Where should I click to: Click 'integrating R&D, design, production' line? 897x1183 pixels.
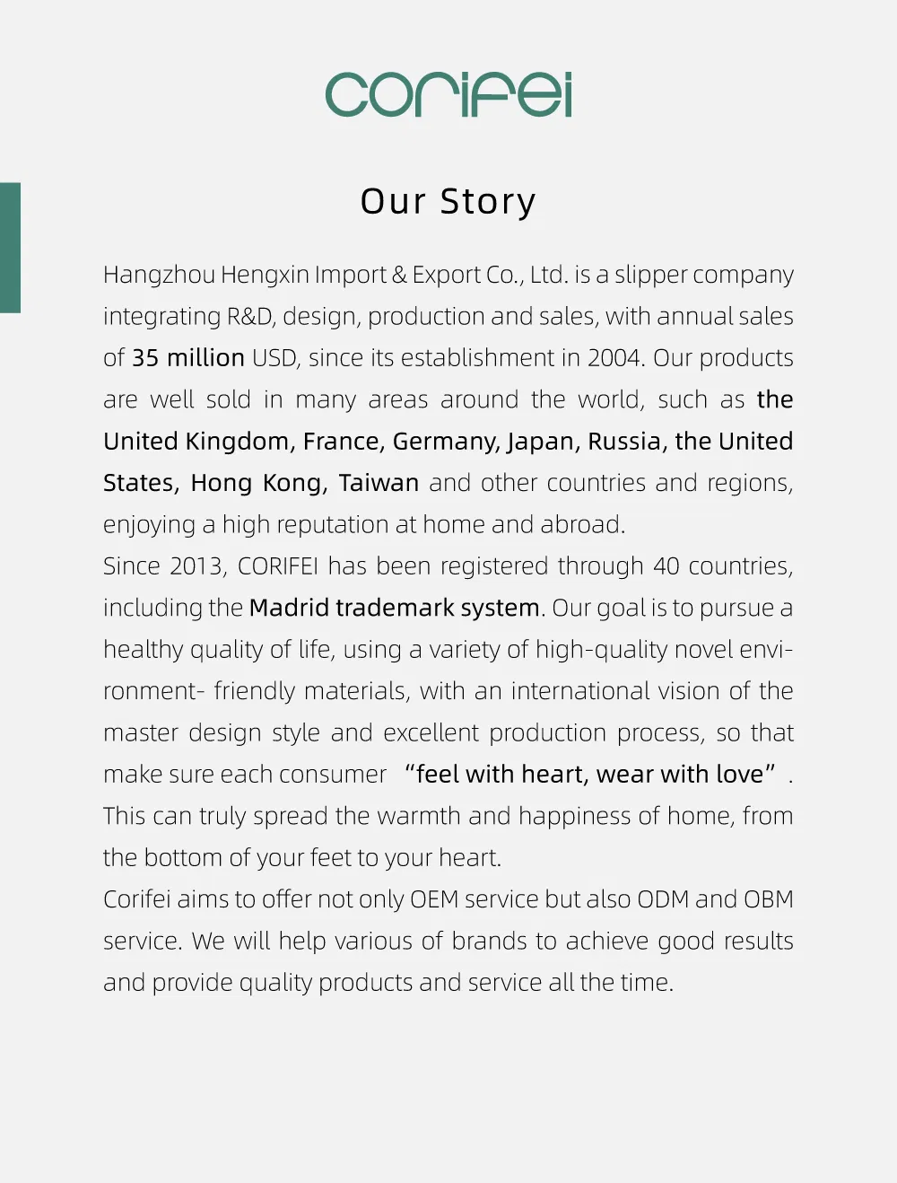point(448,317)
